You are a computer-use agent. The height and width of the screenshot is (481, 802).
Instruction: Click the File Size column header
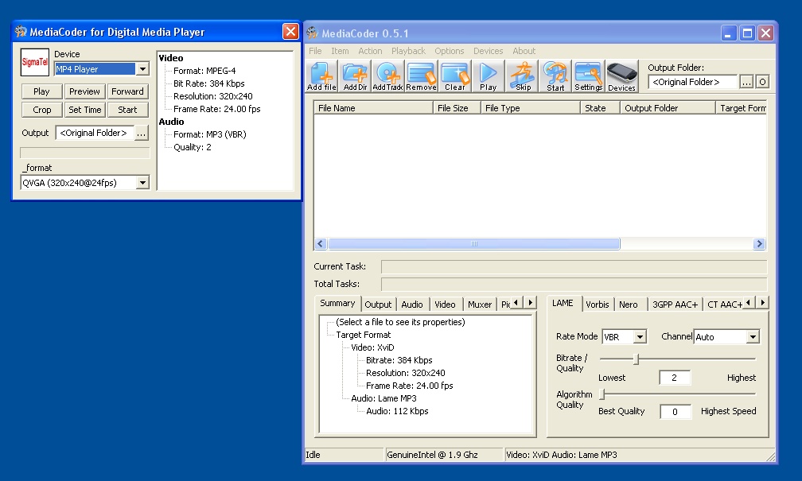tap(457, 108)
